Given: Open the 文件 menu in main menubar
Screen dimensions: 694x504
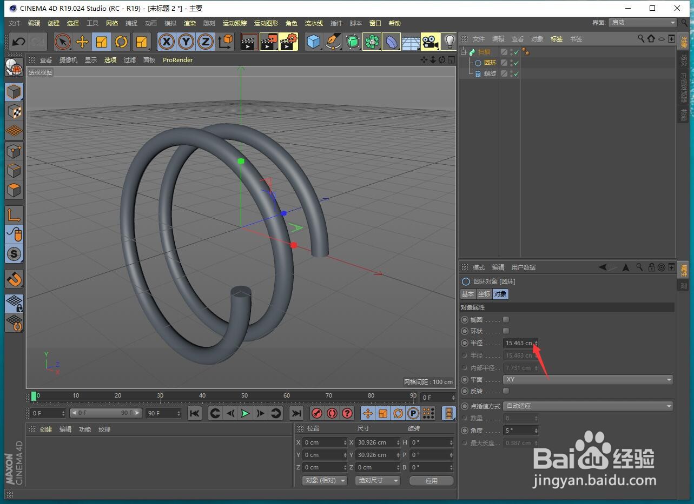Looking at the screenshot, I should tap(15, 23).
